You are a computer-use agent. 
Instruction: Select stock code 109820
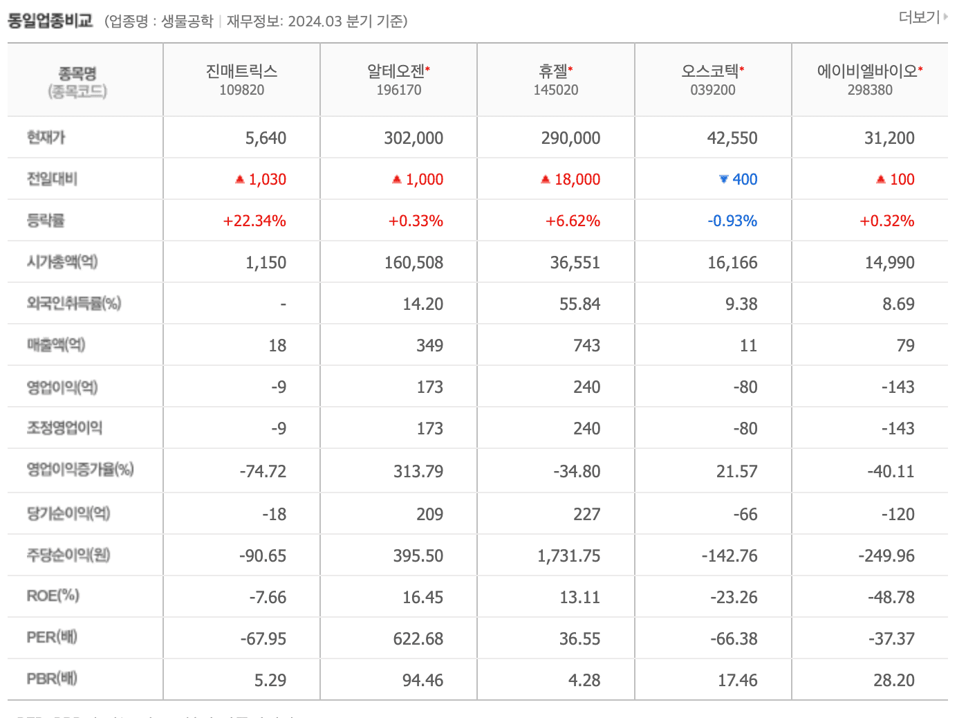click(x=241, y=90)
